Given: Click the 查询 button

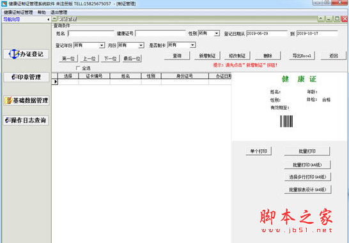Looking at the screenshot, I should pos(177,55).
